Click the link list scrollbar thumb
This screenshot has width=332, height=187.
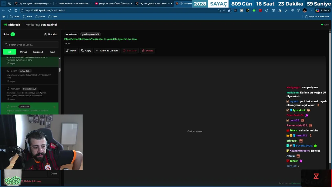click(60, 70)
